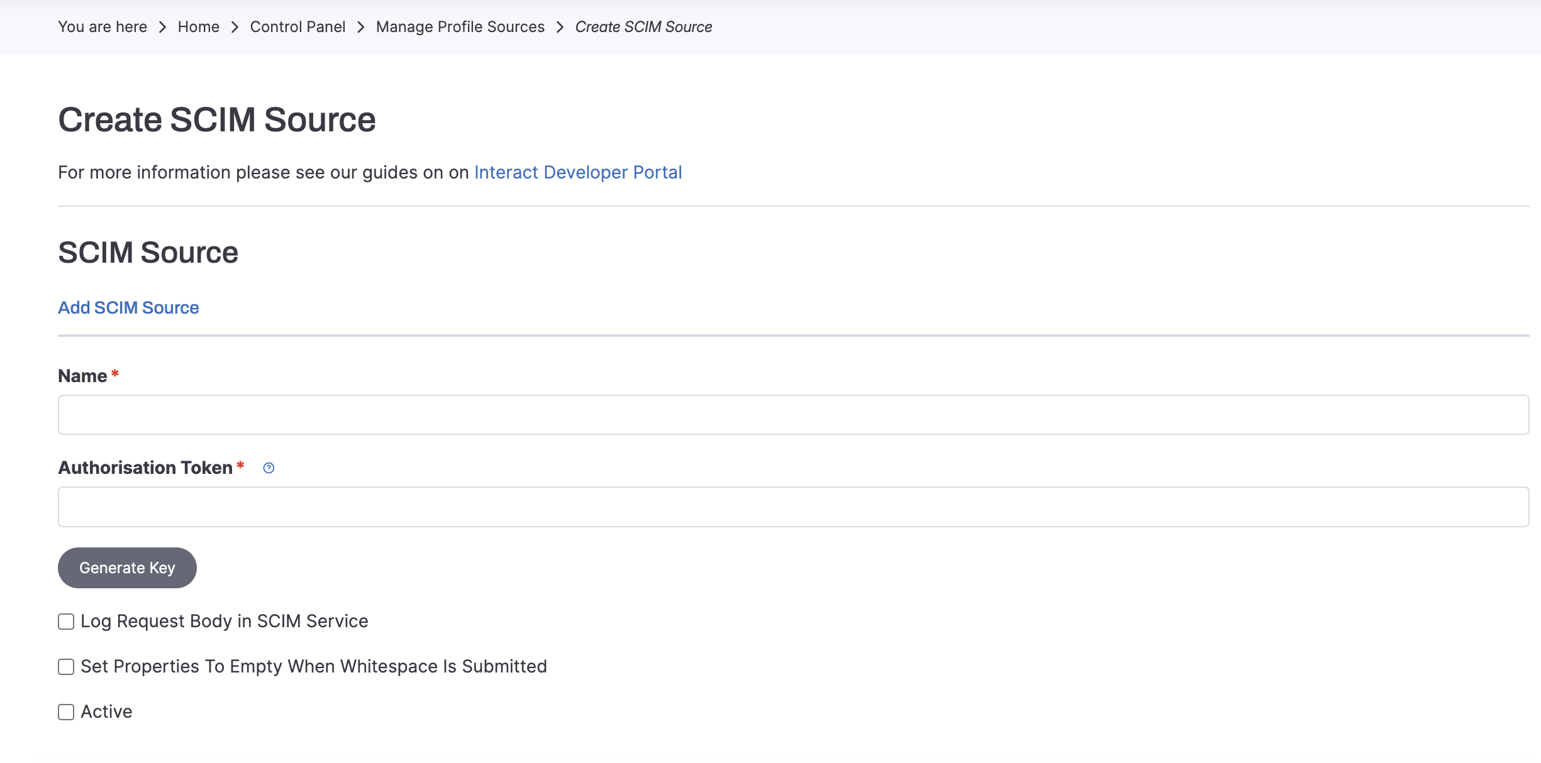Viewport: 1541px width, 763px height.
Task: Click the Authorisation Token help icon
Action: point(269,468)
